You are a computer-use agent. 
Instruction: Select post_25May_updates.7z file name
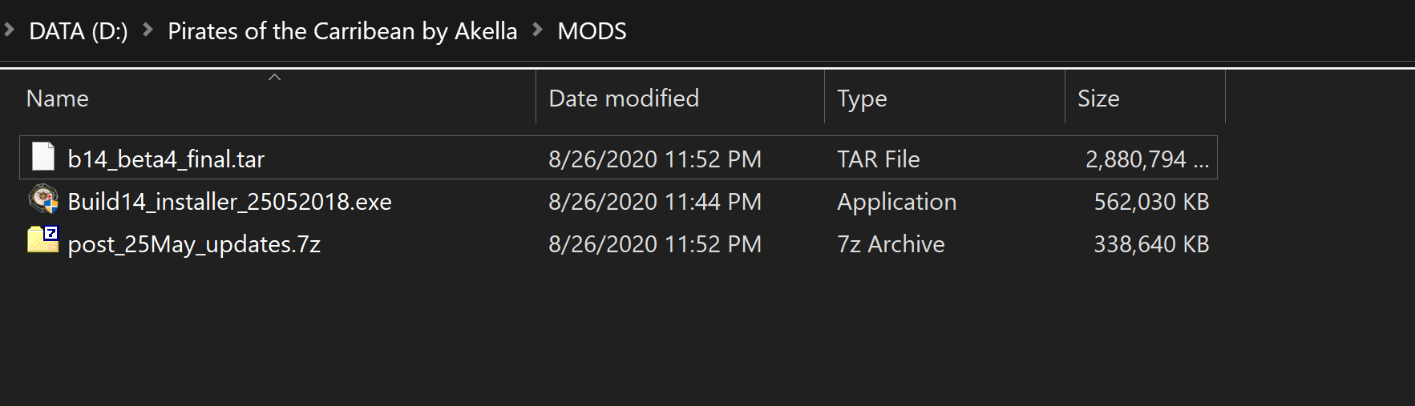tap(194, 244)
